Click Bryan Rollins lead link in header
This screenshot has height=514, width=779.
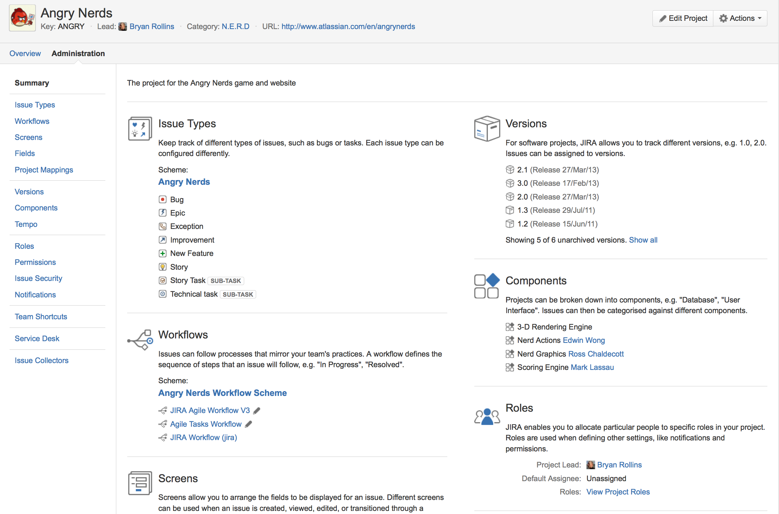point(152,26)
